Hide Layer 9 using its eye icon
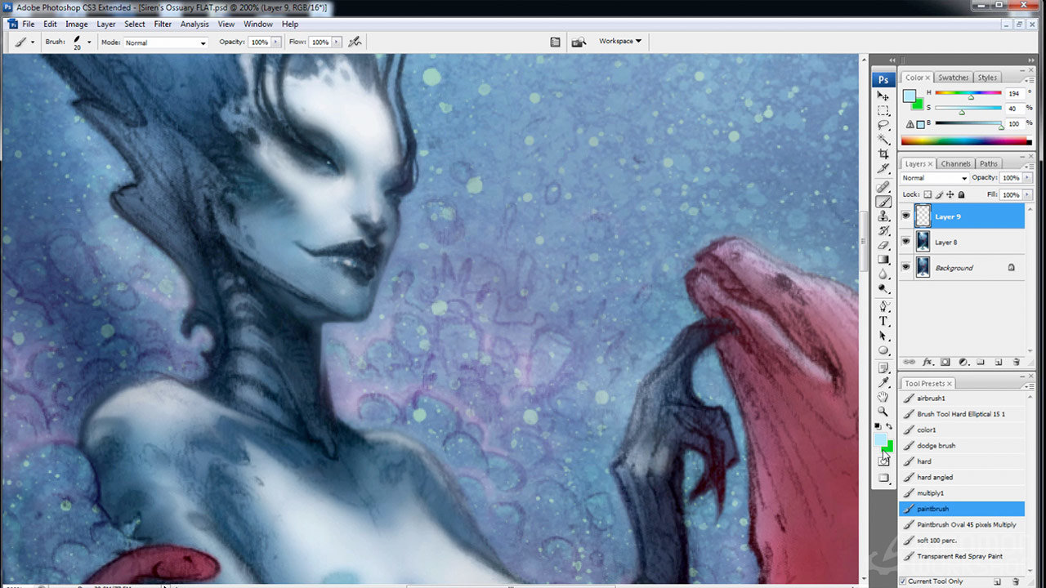 tap(905, 216)
